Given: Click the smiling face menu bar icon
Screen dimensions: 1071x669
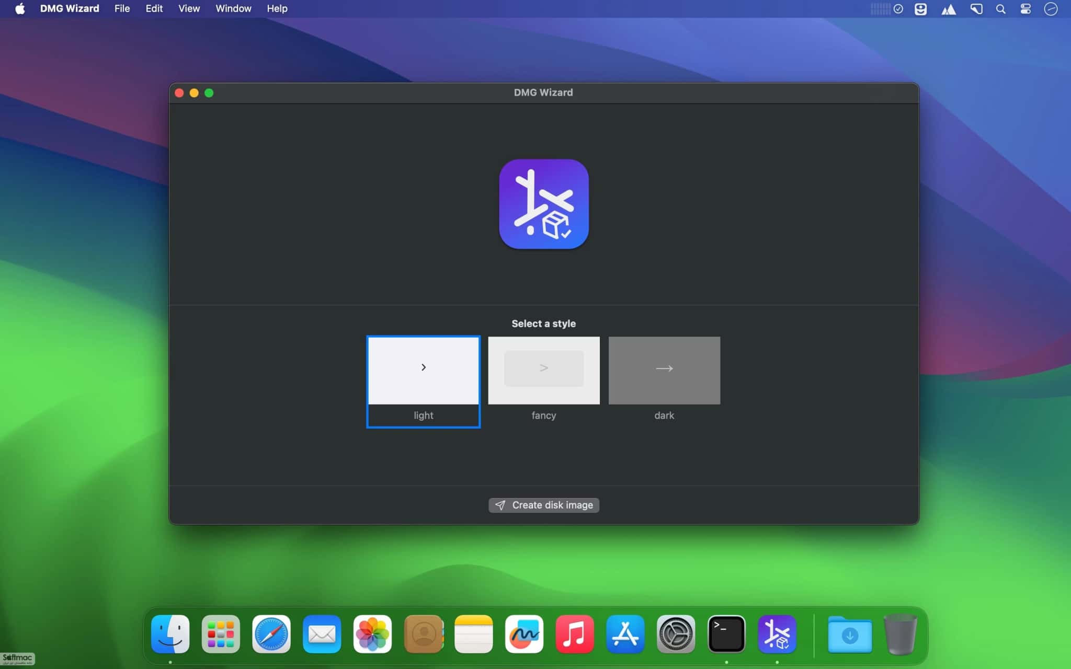Looking at the screenshot, I should [921, 9].
